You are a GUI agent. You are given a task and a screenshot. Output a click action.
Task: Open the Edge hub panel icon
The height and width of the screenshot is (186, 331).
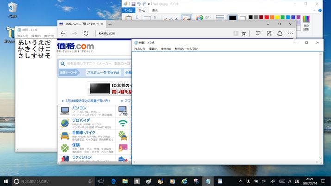(x=258, y=33)
